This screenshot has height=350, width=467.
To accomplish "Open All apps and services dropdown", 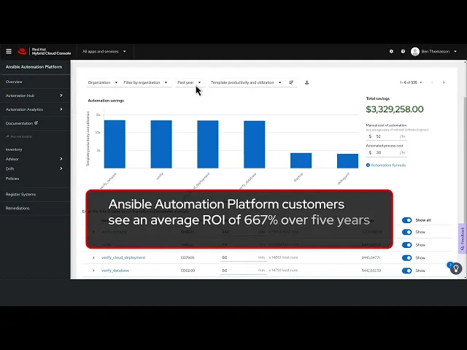I will pyautogui.click(x=104, y=52).
